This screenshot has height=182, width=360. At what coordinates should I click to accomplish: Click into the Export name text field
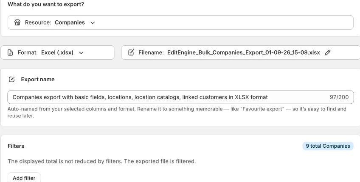click(180, 97)
